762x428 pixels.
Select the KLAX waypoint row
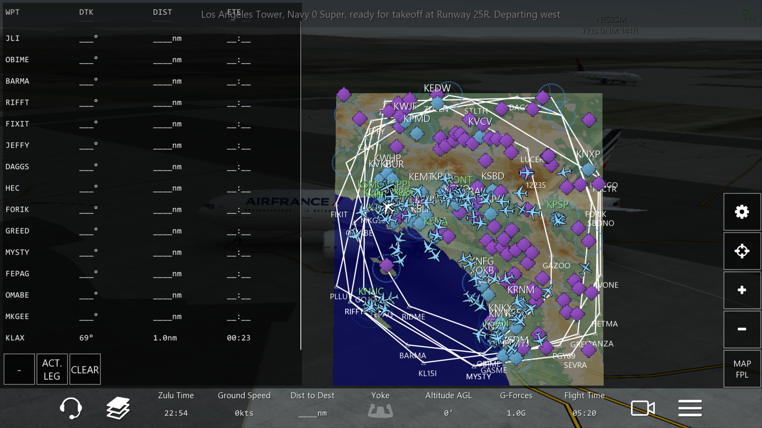tap(128, 338)
